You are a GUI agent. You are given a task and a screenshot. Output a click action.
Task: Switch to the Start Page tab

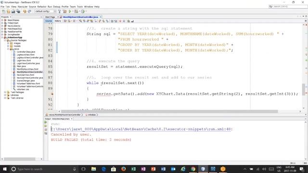(x=50, y=17)
